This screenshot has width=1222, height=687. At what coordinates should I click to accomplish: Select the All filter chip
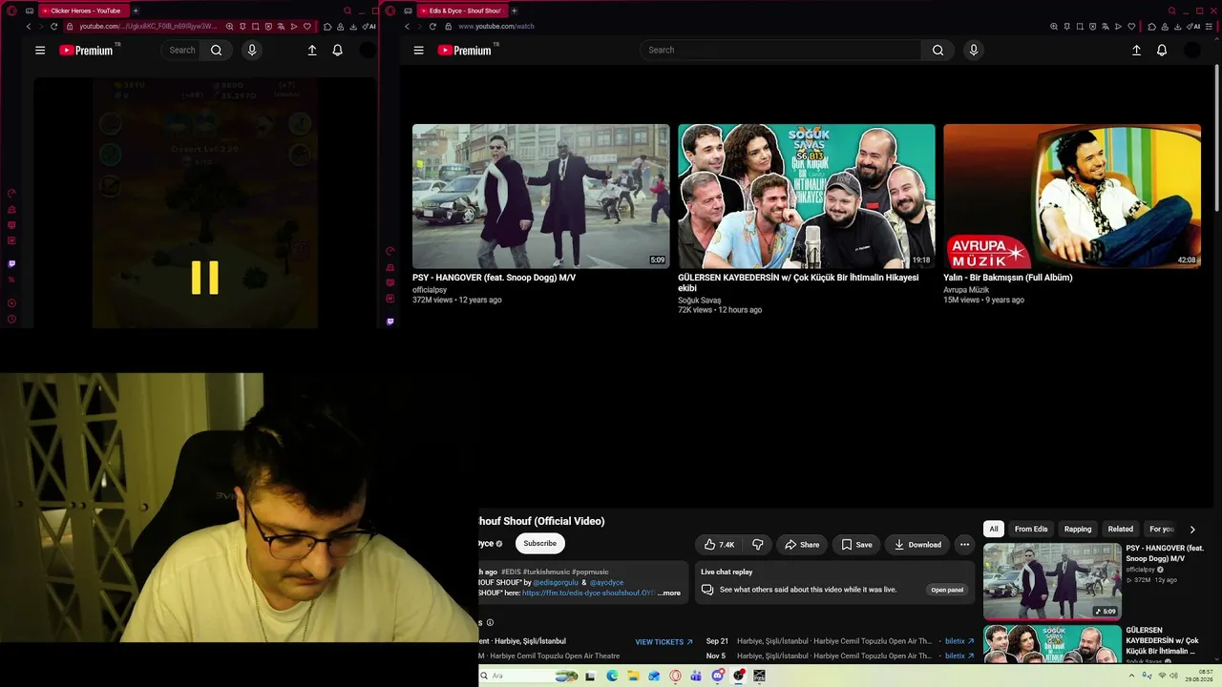(994, 530)
